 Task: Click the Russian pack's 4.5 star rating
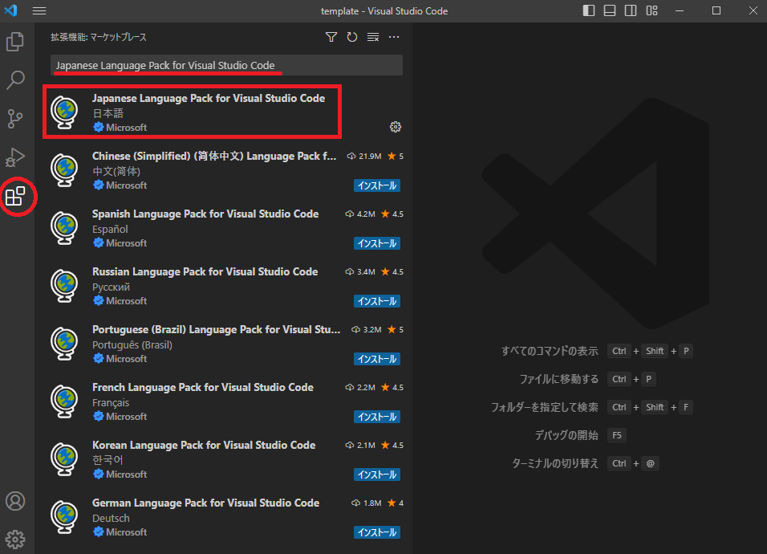tap(392, 271)
